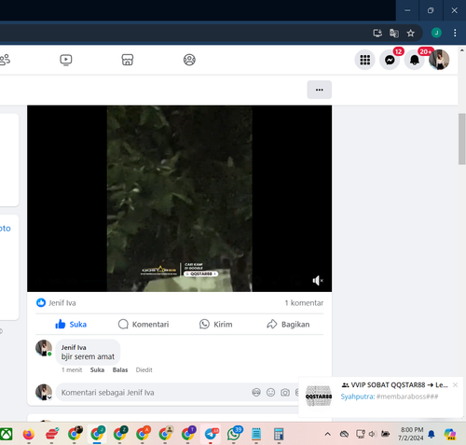This screenshot has height=445, width=466.
Task: Reply to comment with Balas
Action: (120, 369)
